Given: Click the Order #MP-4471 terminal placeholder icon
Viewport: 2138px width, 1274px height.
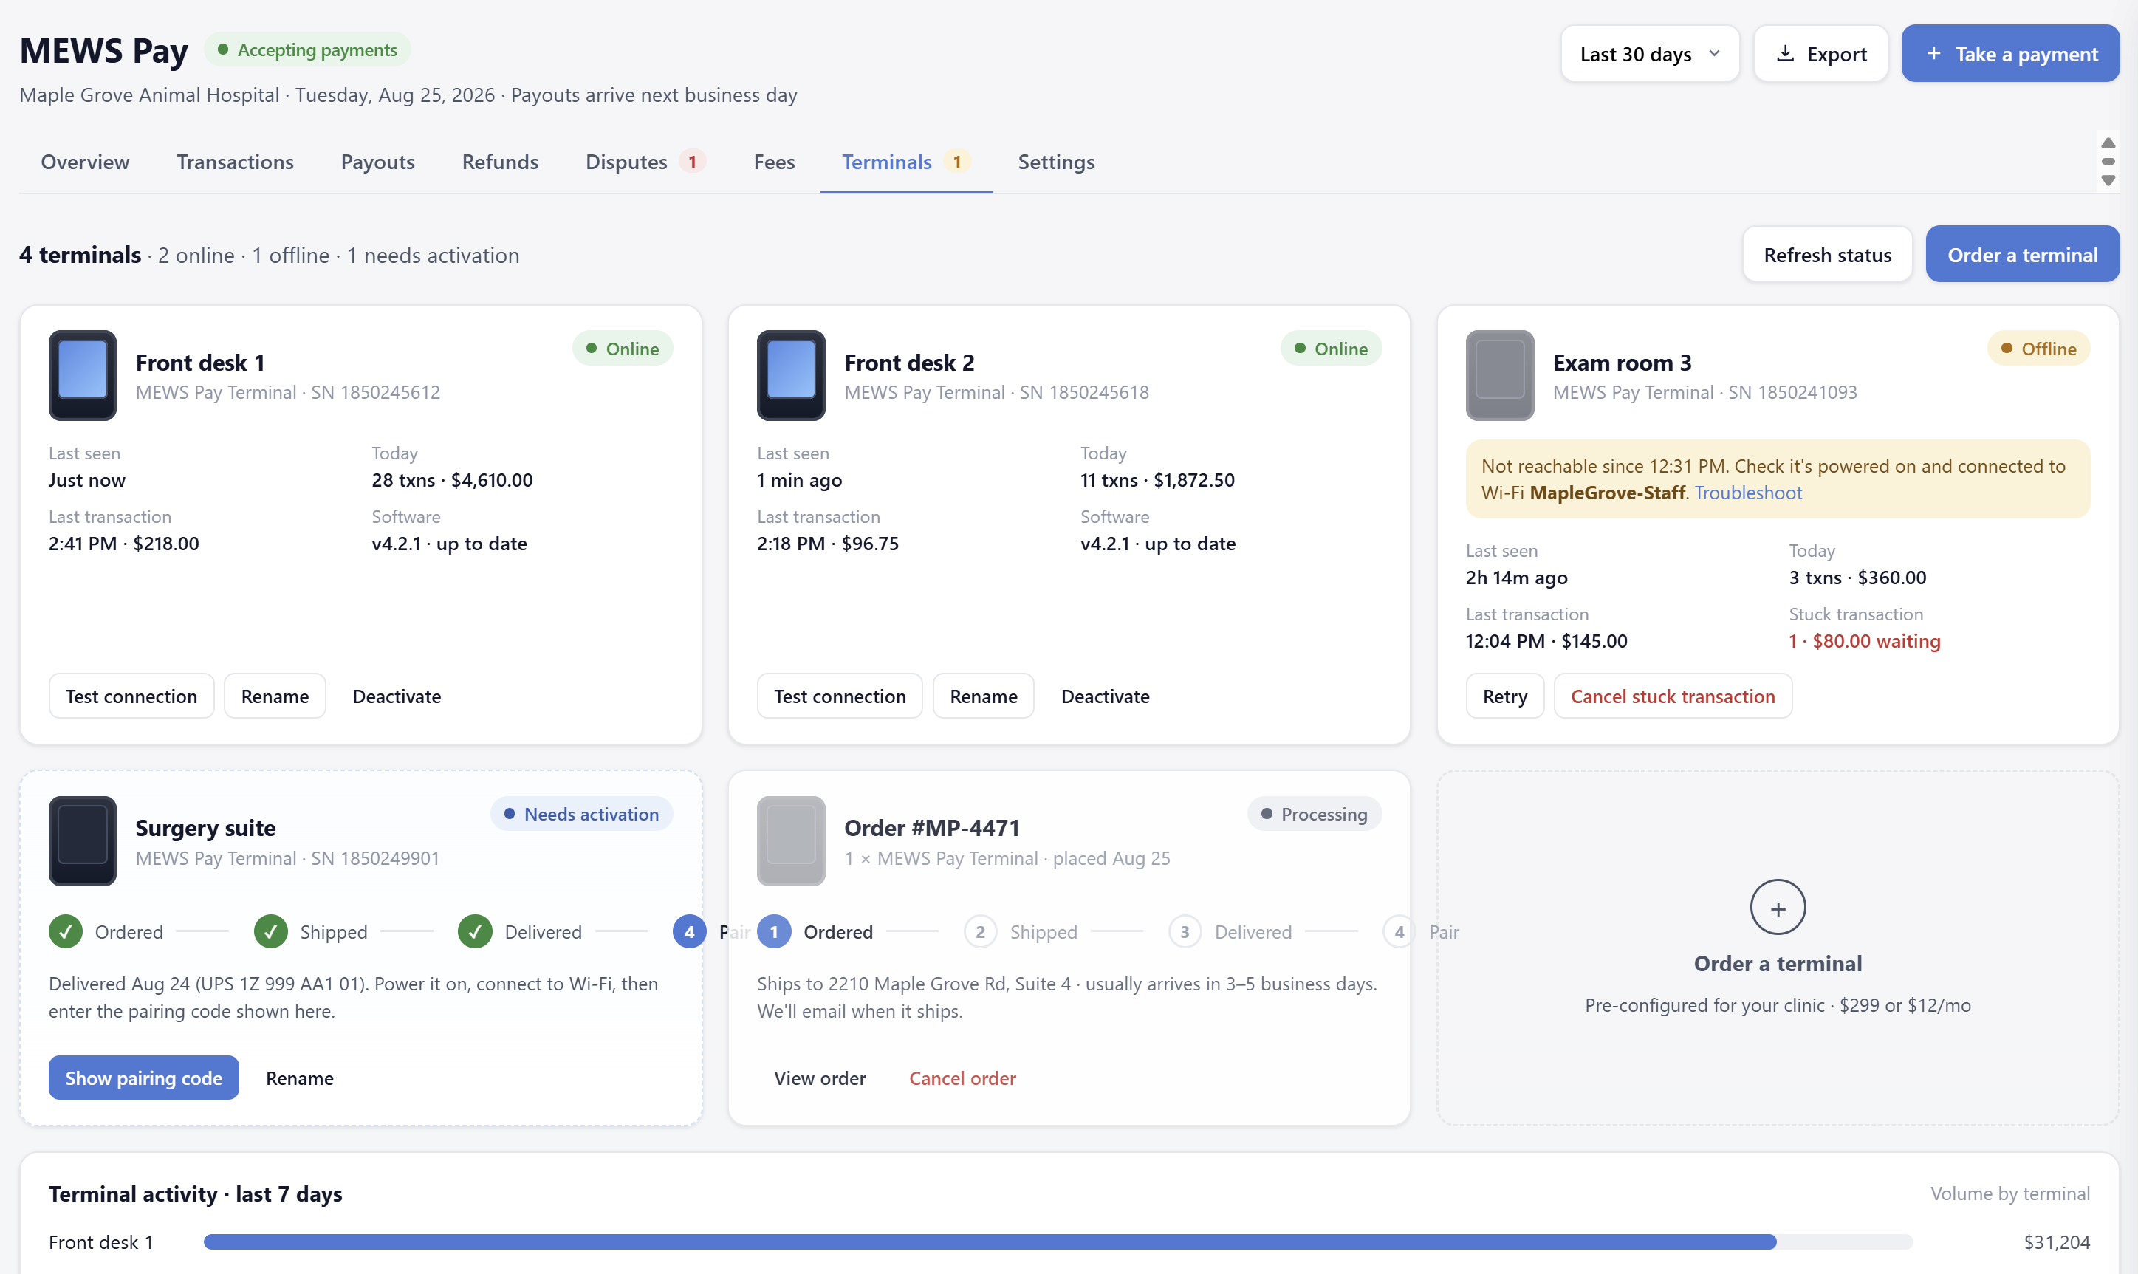Looking at the screenshot, I should [790, 840].
